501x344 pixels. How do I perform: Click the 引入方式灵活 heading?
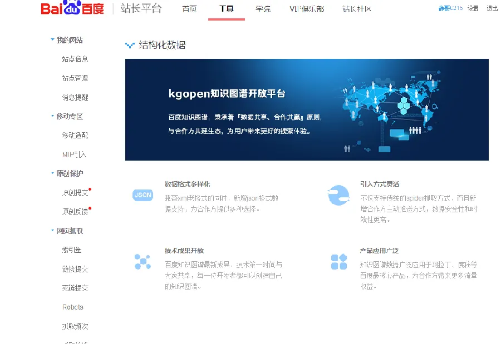(x=380, y=184)
